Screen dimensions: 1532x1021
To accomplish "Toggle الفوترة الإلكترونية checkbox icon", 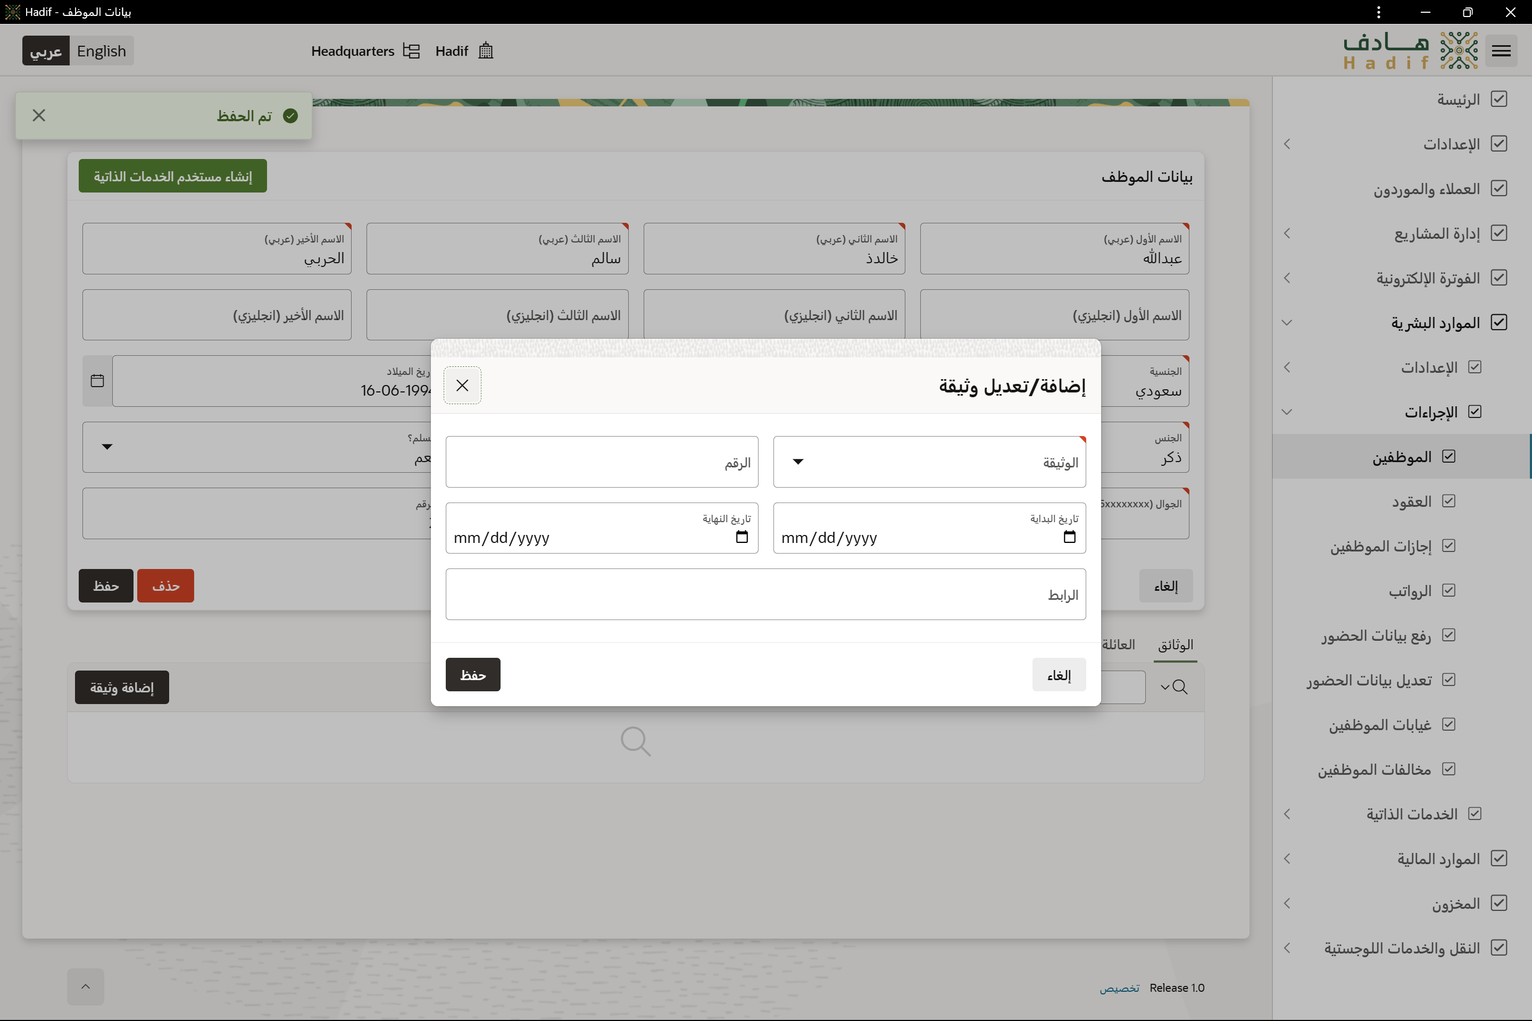I will coord(1498,278).
